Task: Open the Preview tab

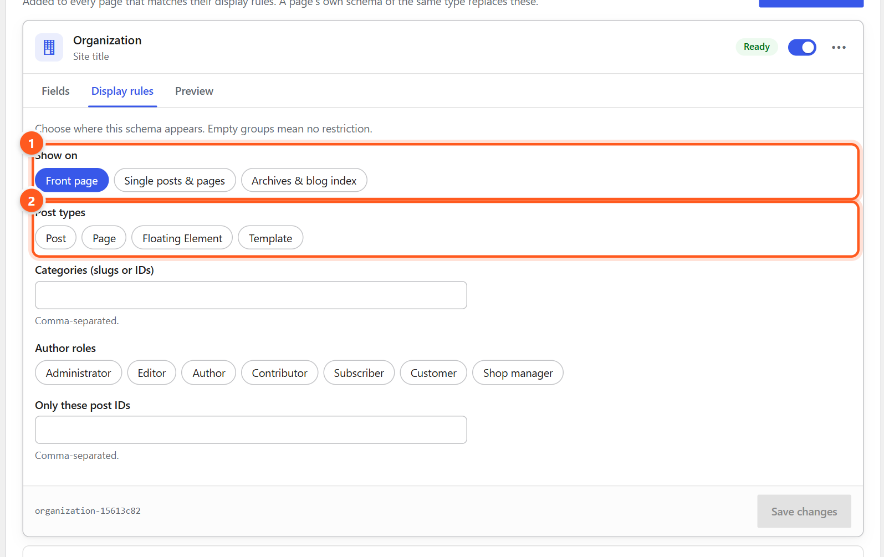Action: tap(194, 91)
